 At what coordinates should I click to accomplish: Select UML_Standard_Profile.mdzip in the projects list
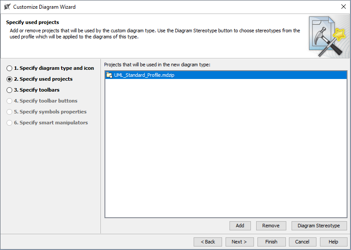point(144,75)
